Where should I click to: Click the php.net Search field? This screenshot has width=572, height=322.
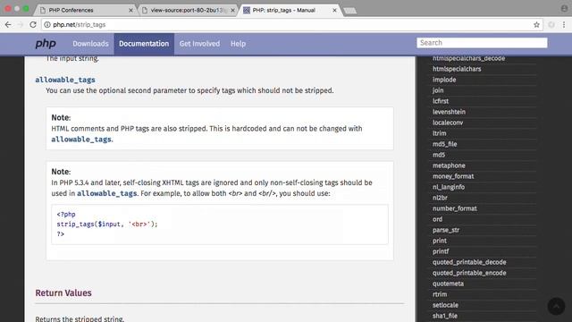tap(482, 43)
